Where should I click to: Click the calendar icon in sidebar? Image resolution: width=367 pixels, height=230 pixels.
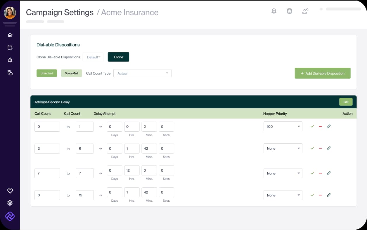click(10, 48)
